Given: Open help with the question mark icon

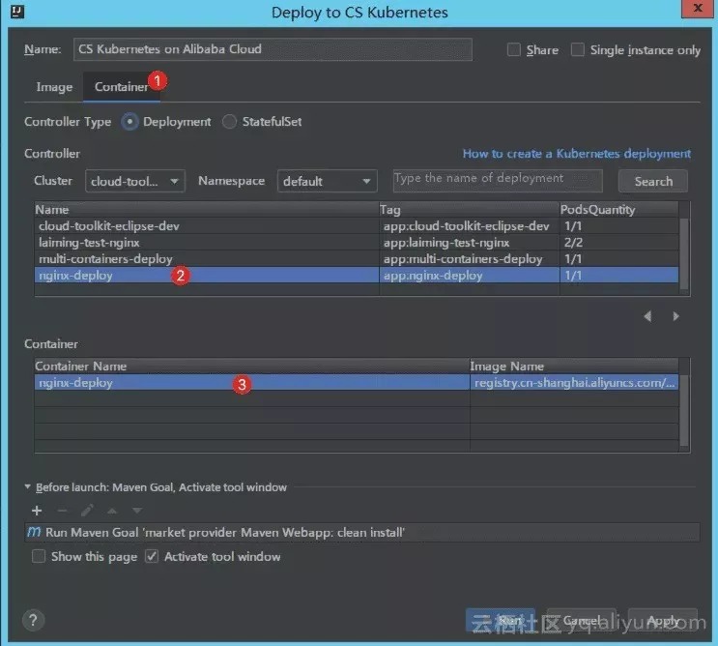Looking at the screenshot, I should point(33,620).
